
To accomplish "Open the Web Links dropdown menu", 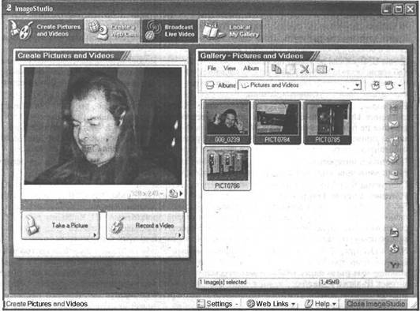I will 271,304.
